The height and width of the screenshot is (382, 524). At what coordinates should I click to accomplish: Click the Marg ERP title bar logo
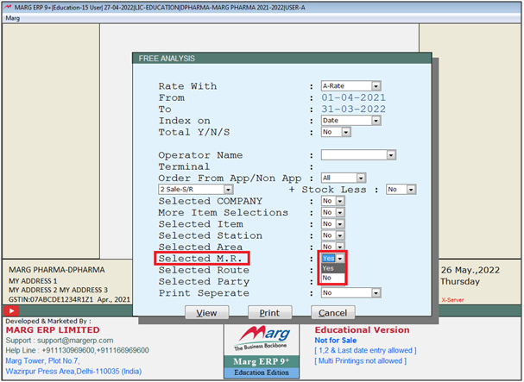(8, 8)
